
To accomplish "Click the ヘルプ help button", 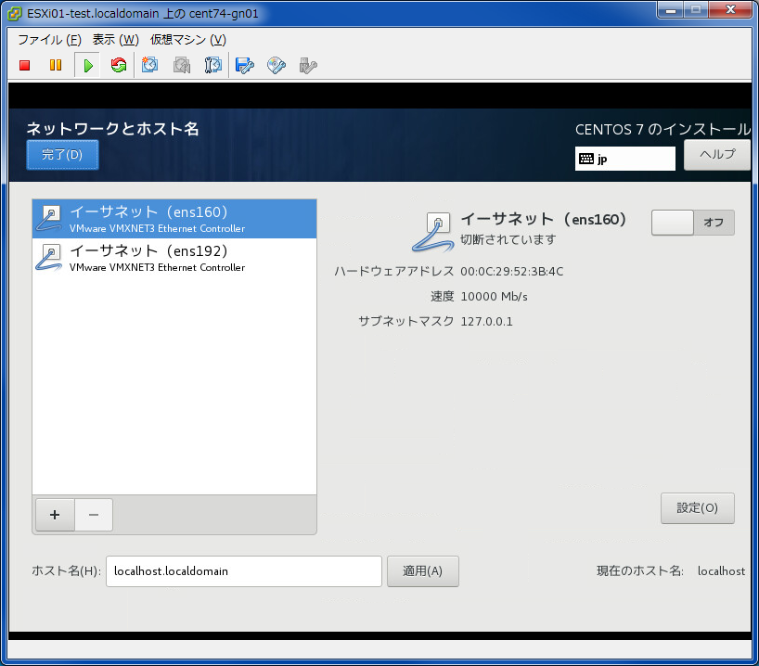I will pyautogui.click(x=717, y=154).
